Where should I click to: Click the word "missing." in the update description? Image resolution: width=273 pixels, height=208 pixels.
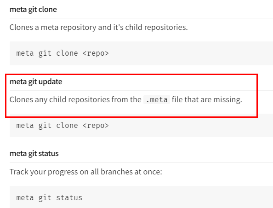[x=228, y=100]
